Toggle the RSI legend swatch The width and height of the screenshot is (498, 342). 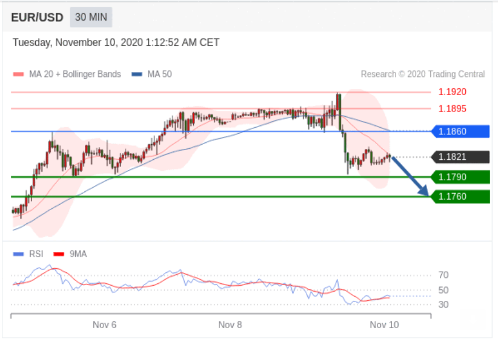(18, 254)
